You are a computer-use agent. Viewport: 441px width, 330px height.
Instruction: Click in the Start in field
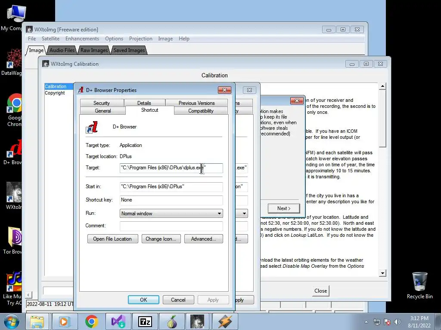171,186
